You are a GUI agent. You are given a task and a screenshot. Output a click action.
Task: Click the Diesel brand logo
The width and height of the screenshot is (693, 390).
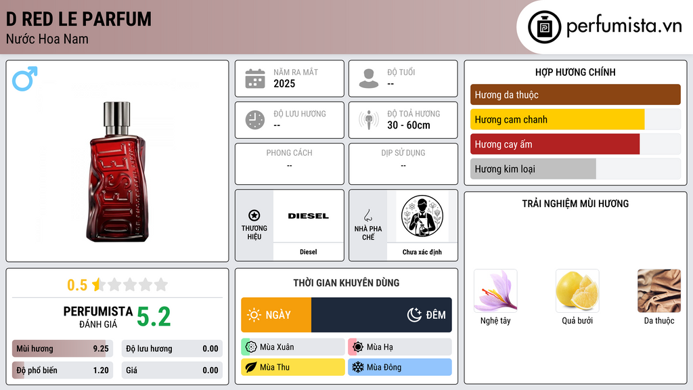click(309, 216)
